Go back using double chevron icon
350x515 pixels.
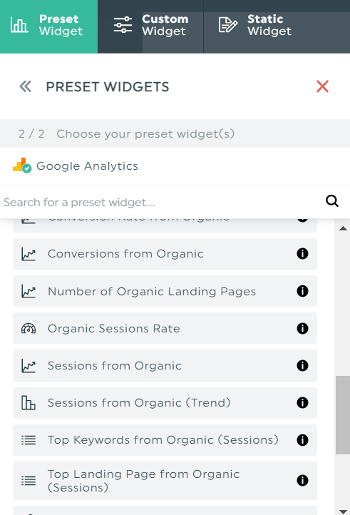coord(25,87)
